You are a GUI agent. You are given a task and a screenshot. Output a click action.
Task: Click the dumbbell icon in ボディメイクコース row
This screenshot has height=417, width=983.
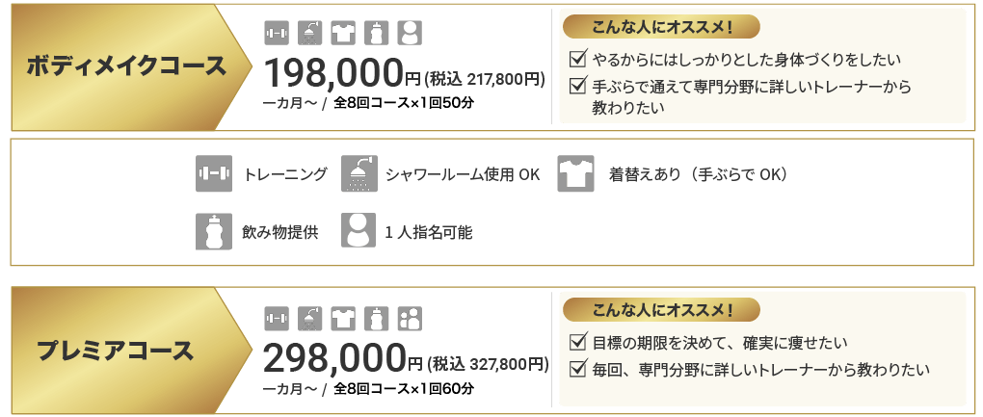[x=277, y=34]
